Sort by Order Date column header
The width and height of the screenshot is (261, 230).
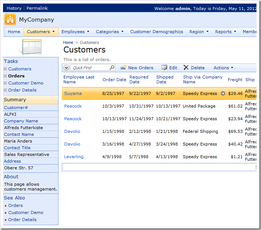coord(114,80)
